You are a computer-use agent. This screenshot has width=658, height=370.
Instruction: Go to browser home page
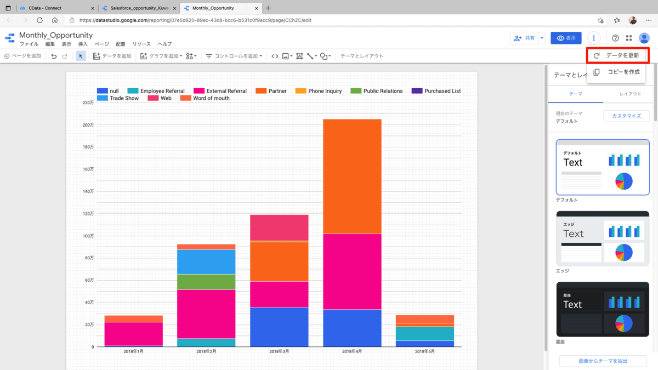55,20
